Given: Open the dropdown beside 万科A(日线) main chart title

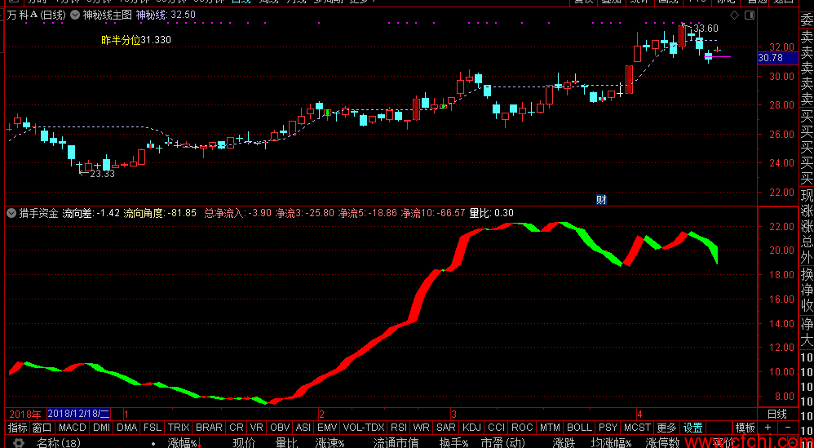Looking at the screenshot, I should 75,15.
